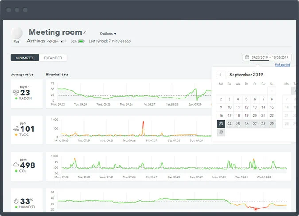
Task: Open the Options dropdown menu
Action: pyautogui.click(x=108, y=34)
